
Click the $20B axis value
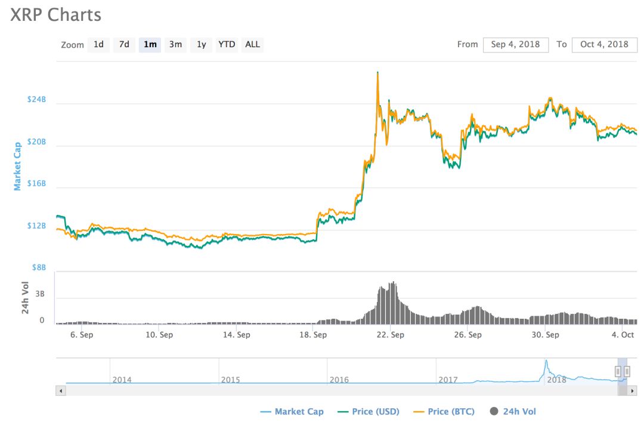(x=36, y=142)
